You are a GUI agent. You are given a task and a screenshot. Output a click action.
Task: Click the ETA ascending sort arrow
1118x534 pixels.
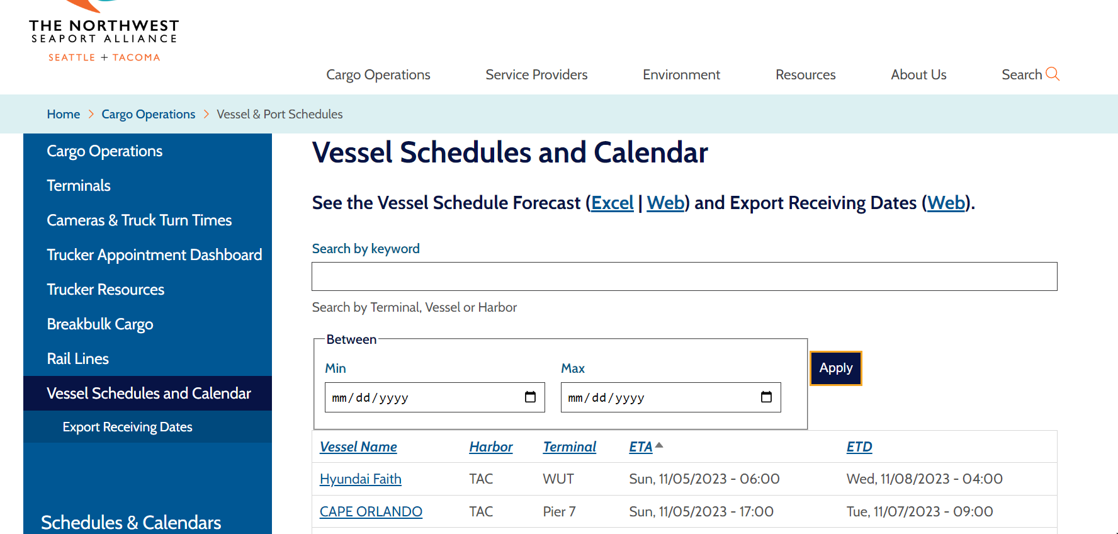pyautogui.click(x=659, y=445)
